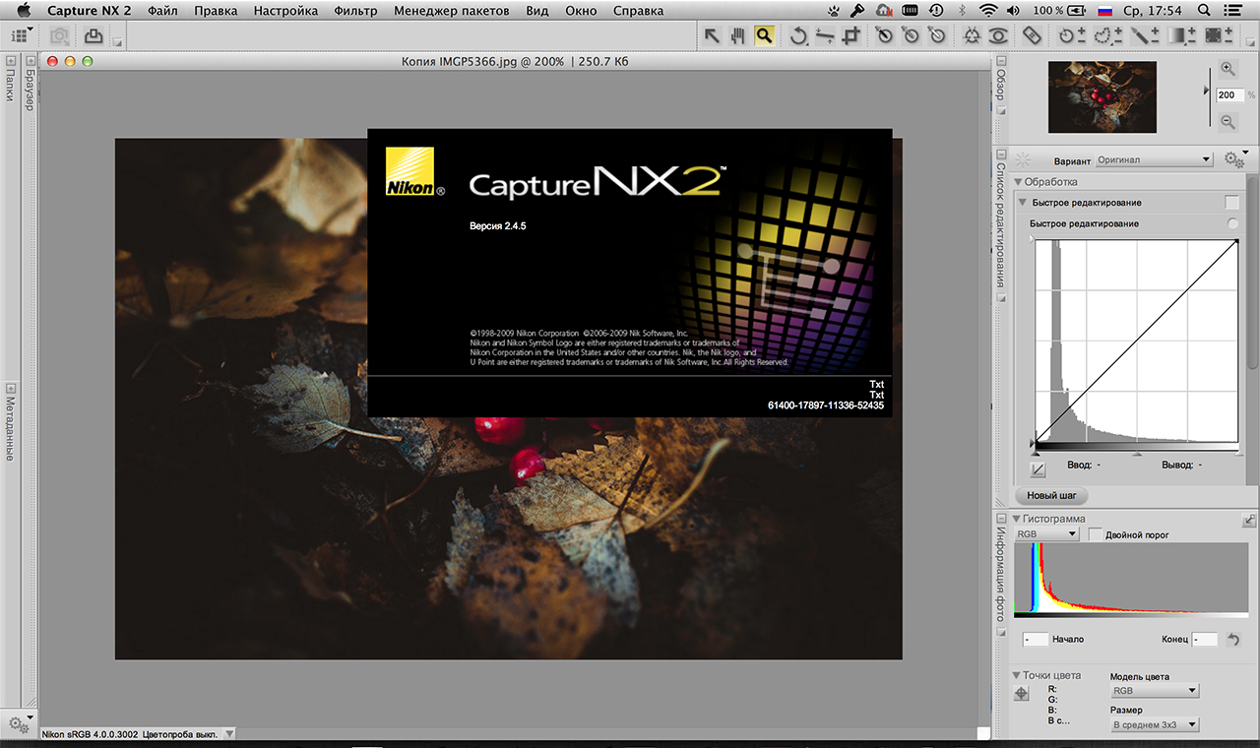Click the zoom in button in overview panel

point(1228,69)
